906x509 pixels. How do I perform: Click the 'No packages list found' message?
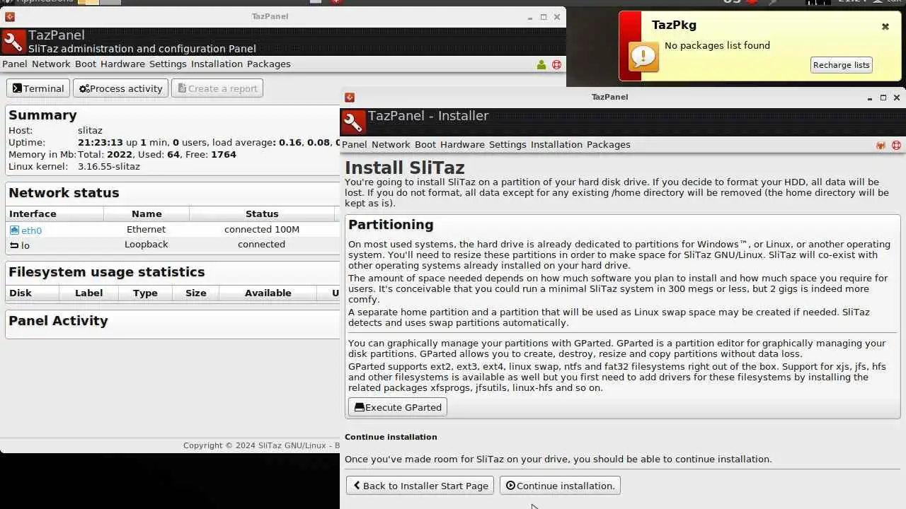[x=717, y=45]
